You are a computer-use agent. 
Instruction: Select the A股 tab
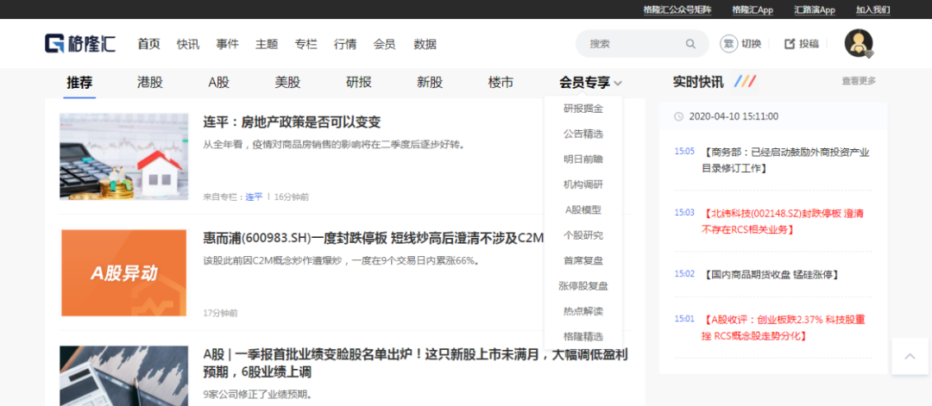[218, 83]
